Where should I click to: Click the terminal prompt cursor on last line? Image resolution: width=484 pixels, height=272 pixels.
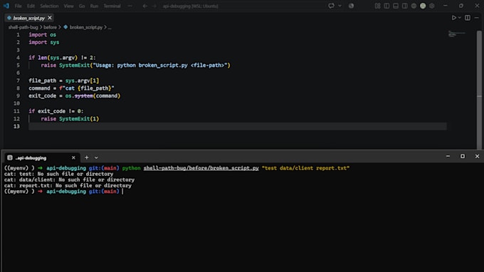(x=122, y=192)
